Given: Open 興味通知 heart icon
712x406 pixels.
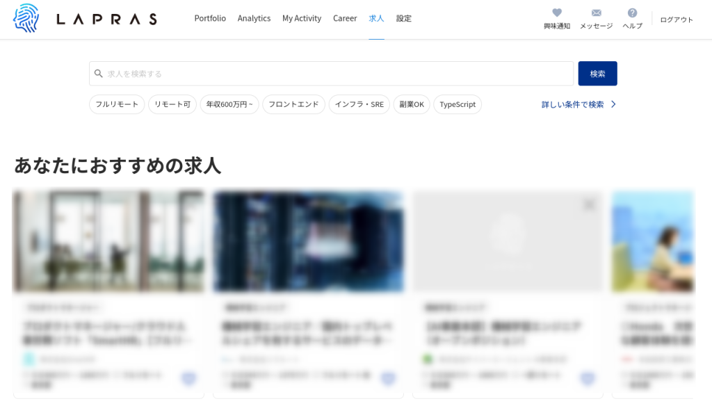Looking at the screenshot, I should click(x=557, y=13).
